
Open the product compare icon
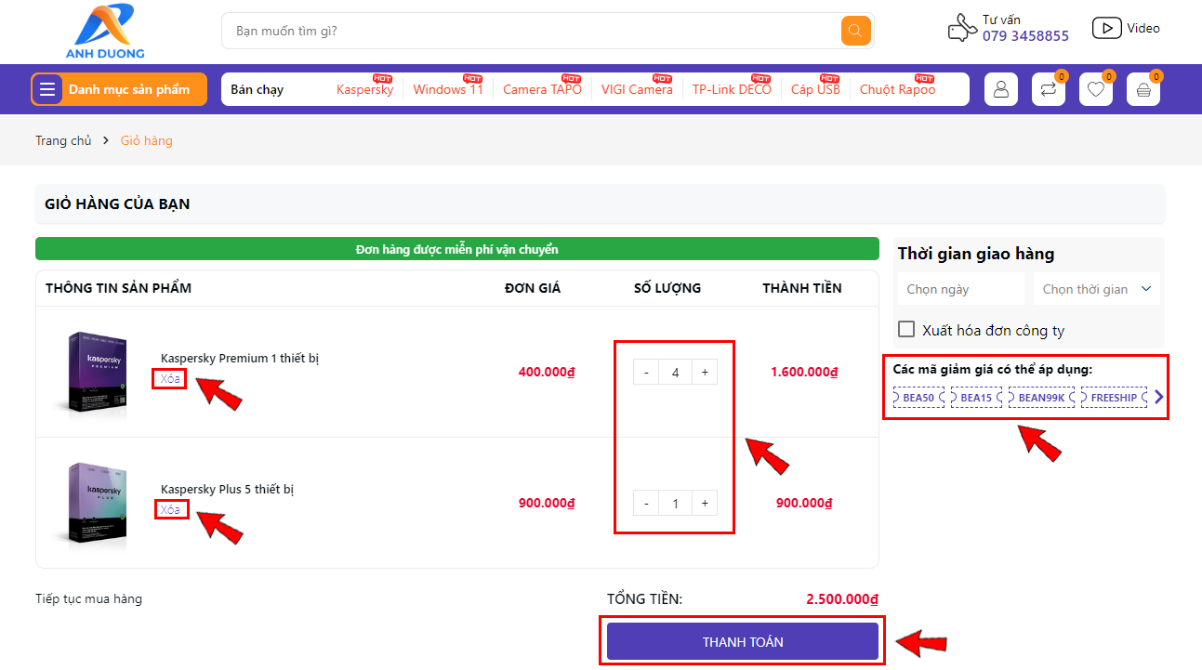tap(1049, 89)
